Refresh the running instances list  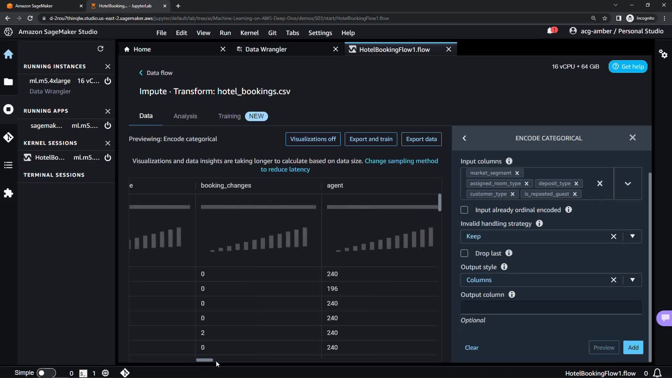coord(100,49)
